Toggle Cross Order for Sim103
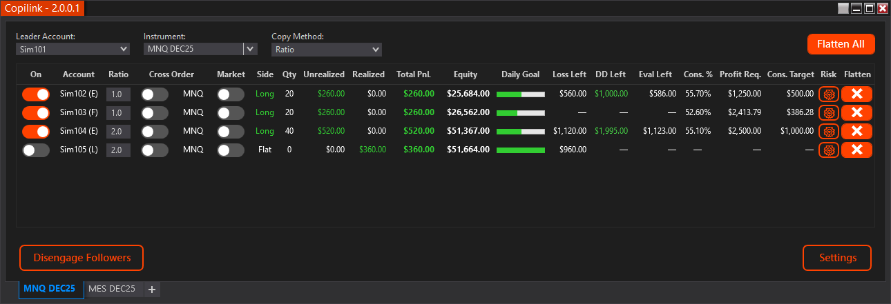Screen dimensions: 891x304 [155, 112]
